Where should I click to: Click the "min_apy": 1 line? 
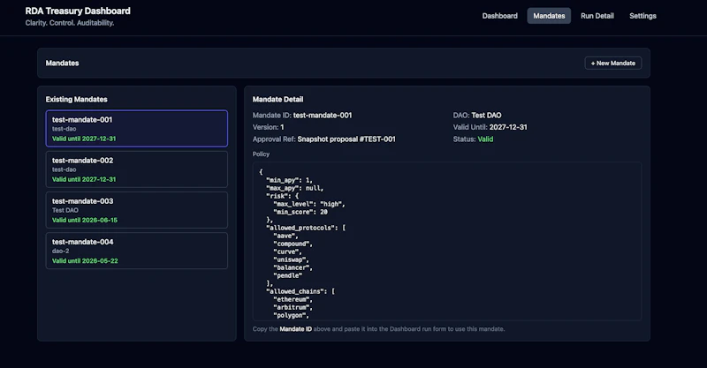[x=289, y=180]
